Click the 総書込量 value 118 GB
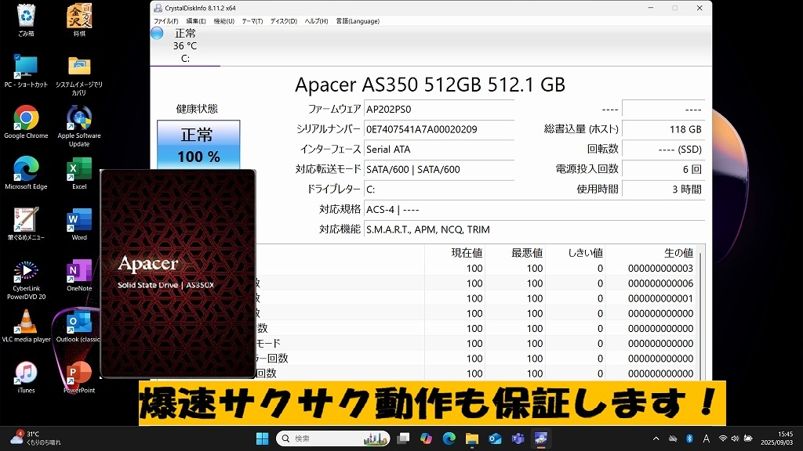This screenshot has width=803, height=451. 663,129
